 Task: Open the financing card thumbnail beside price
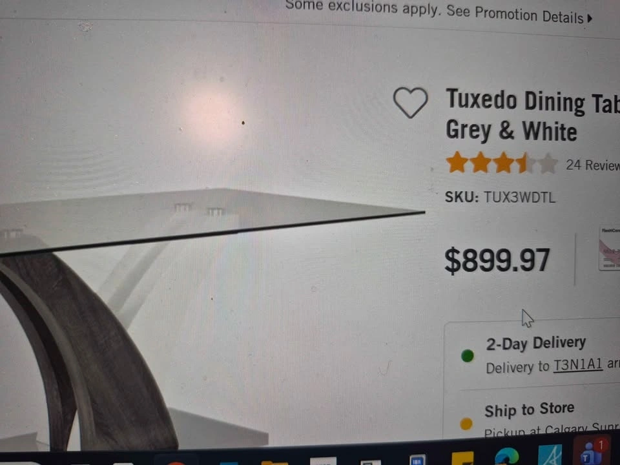[x=609, y=248]
